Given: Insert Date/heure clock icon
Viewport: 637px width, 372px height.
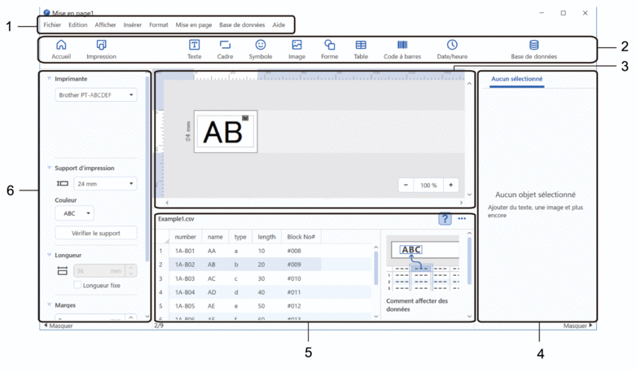Looking at the screenshot, I should 452,46.
